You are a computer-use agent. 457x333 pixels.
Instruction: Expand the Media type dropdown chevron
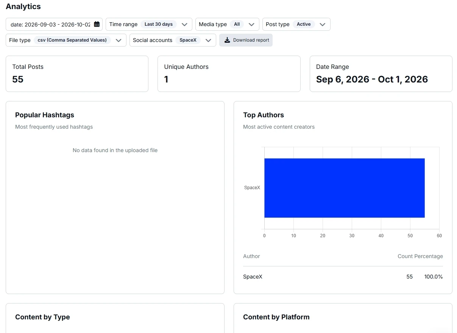(x=251, y=24)
